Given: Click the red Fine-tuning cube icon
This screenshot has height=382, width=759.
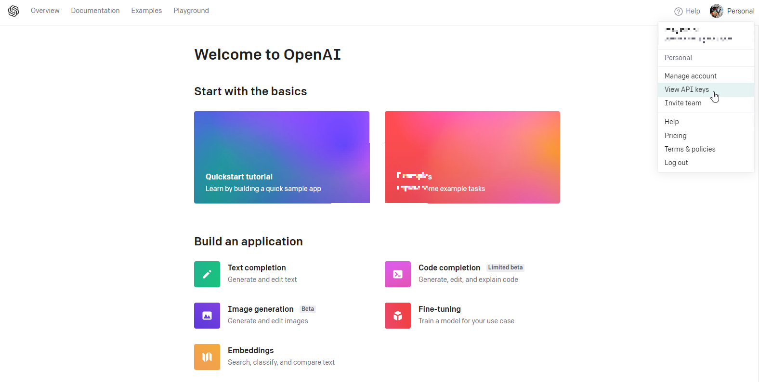Looking at the screenshot, I should [398, 316].
